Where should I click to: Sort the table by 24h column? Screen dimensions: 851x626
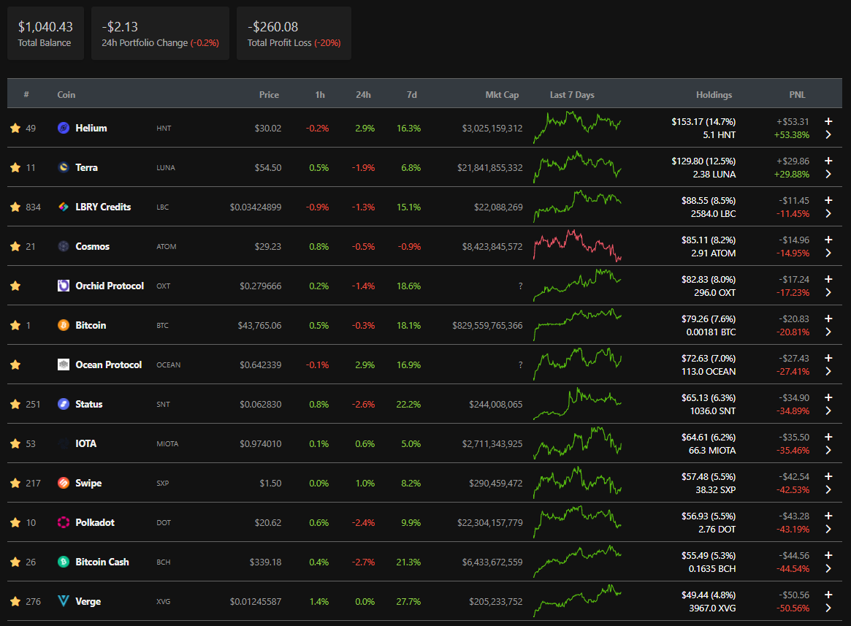click(x=363, y=94)
